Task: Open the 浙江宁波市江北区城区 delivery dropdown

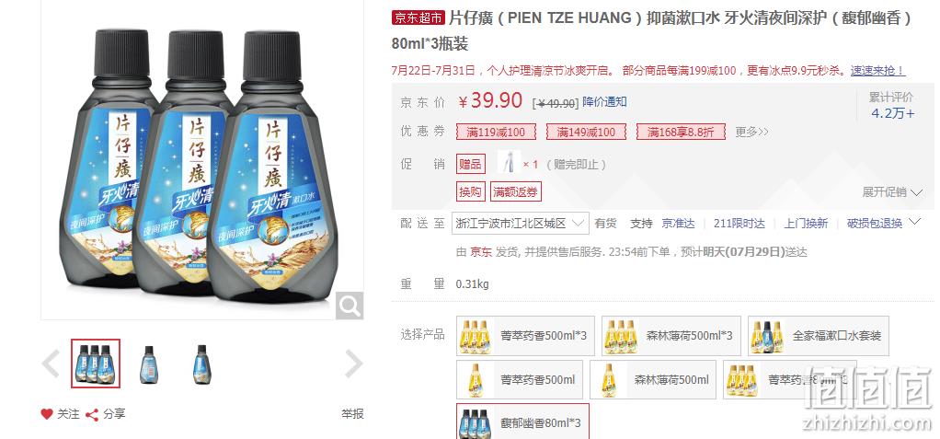Action: [x=521, y=224]
